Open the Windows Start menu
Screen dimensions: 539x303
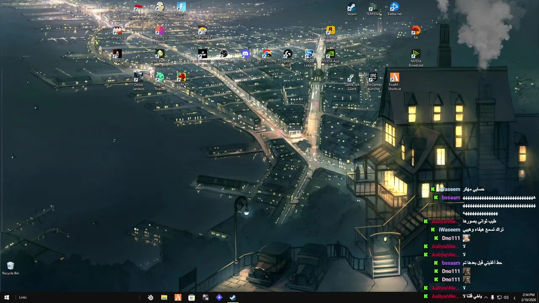(x=7, y=298)
